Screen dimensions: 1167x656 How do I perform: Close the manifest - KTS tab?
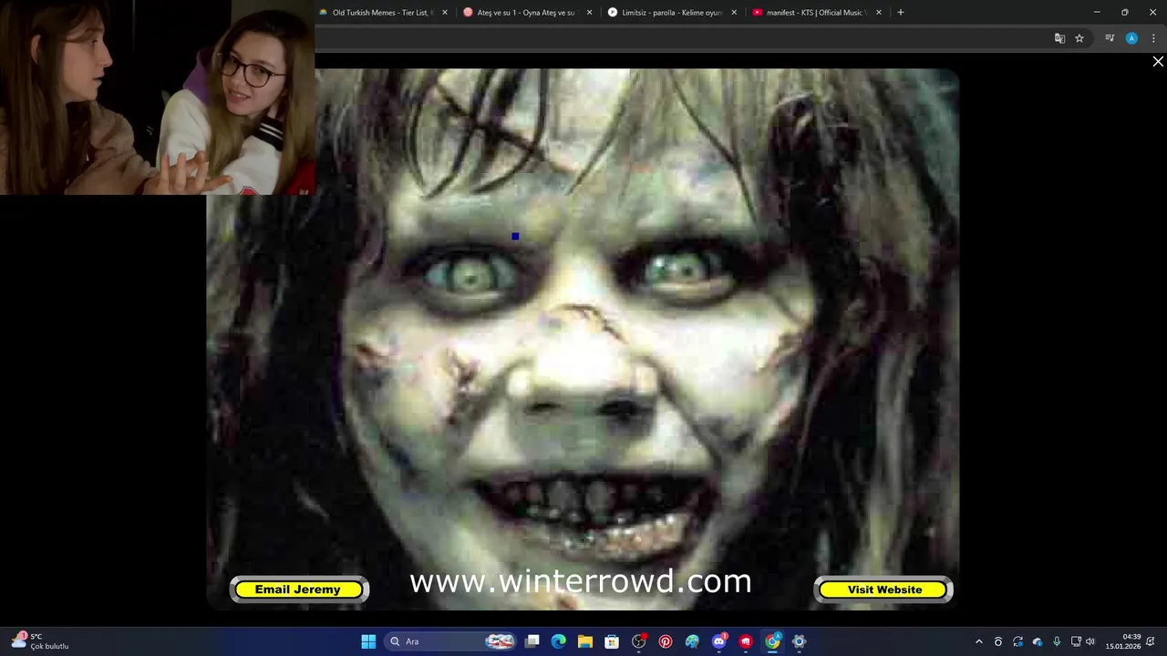tap(879, 13)
